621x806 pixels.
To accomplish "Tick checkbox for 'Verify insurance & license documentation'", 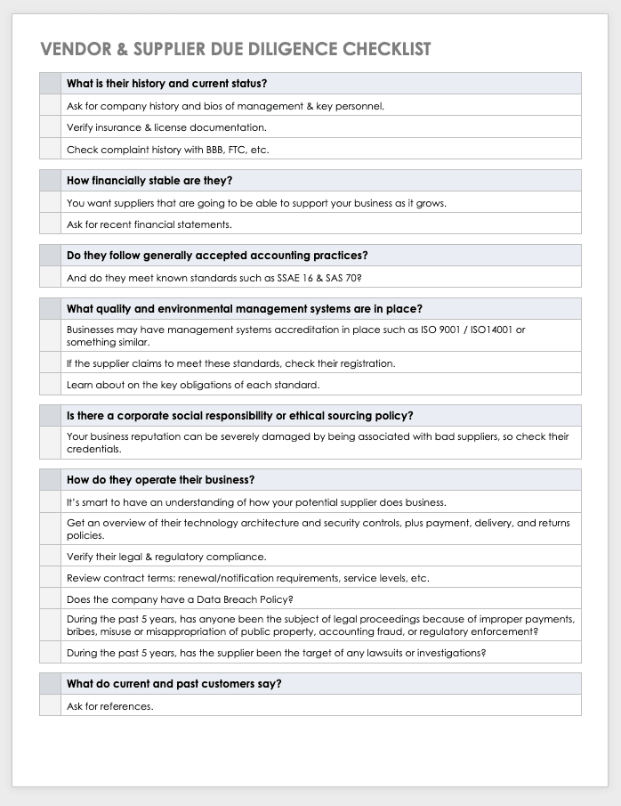I will [x=51, y=127].
